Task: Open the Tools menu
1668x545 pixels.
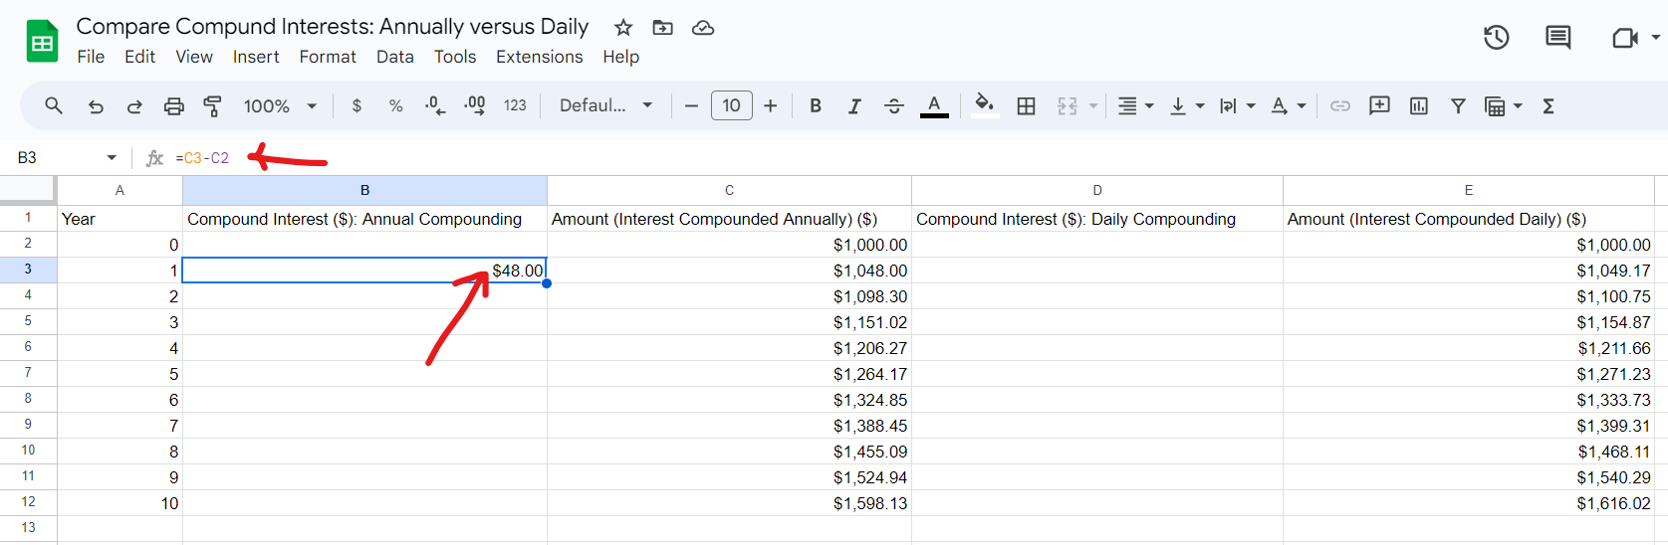Action: click(x=455, y=57)
